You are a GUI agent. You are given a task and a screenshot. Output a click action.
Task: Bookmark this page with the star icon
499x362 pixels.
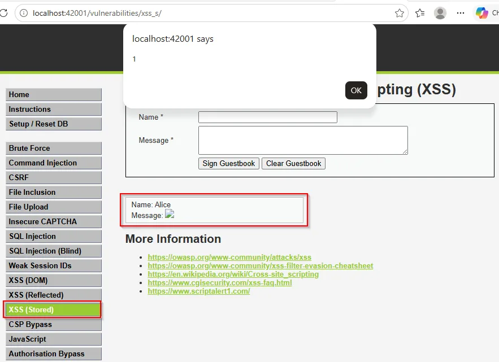point(400,13)
